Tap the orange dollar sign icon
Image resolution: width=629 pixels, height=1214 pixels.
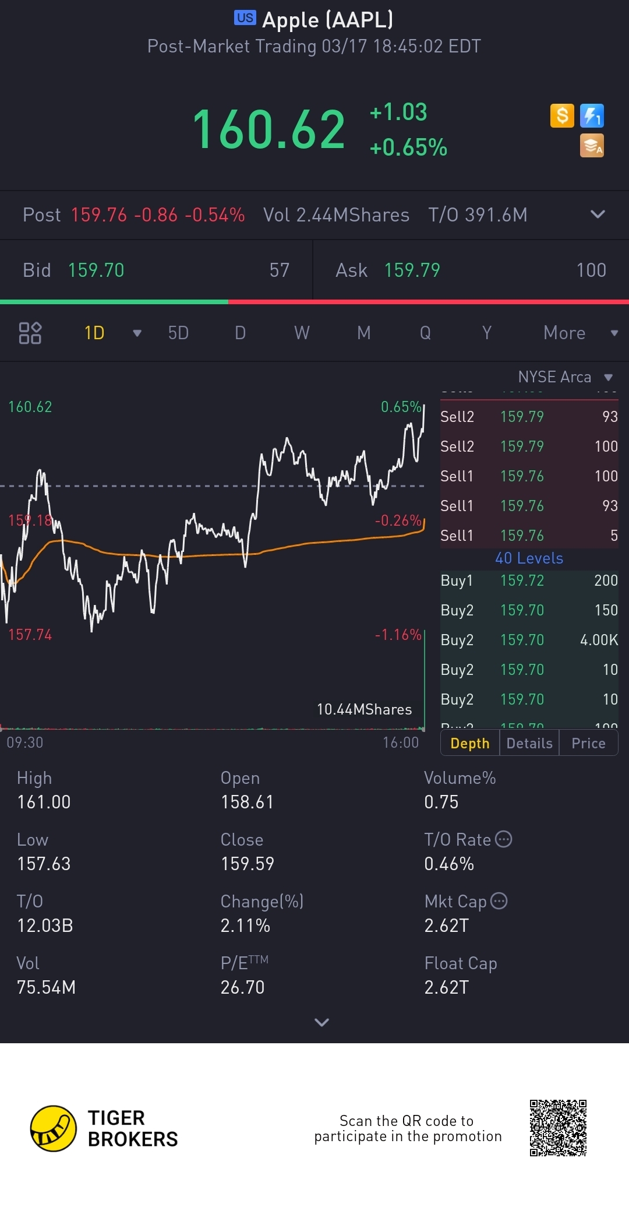[562, 115]
